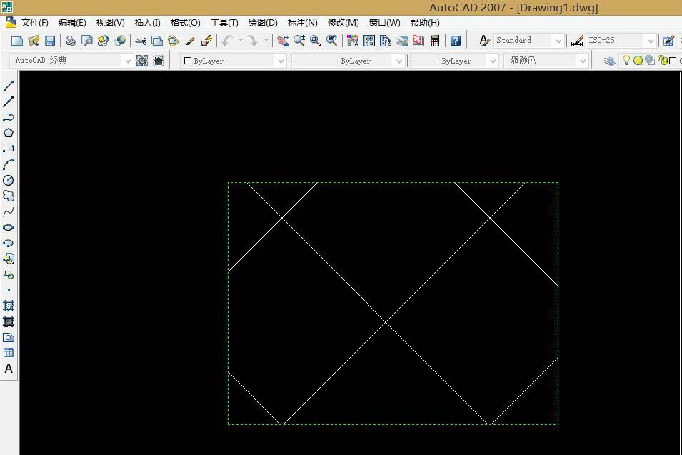
Task: Select the Polyline tool
Action: click(x=9, y=117)
